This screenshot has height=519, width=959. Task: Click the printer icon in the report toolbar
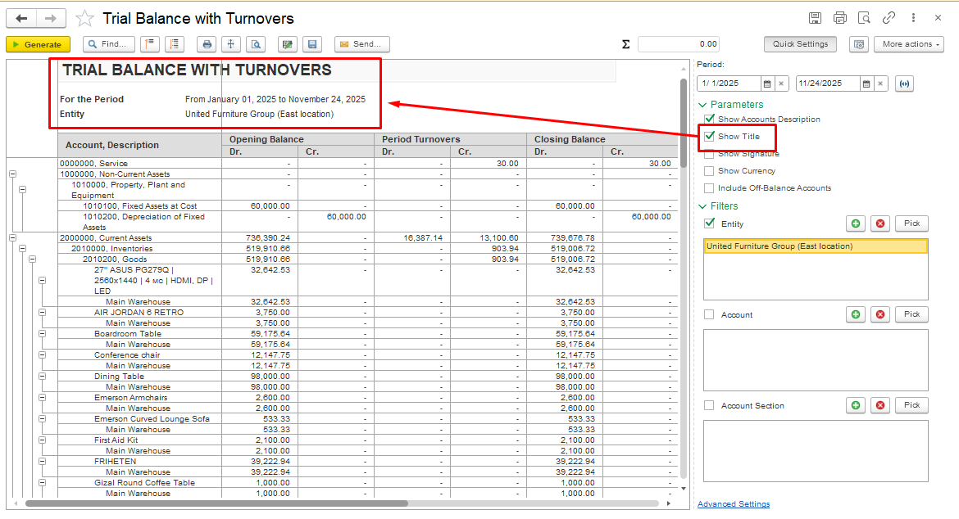click(207, 44)
